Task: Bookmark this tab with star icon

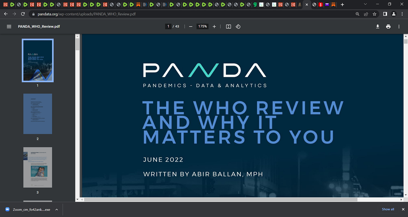Action: 374,14
